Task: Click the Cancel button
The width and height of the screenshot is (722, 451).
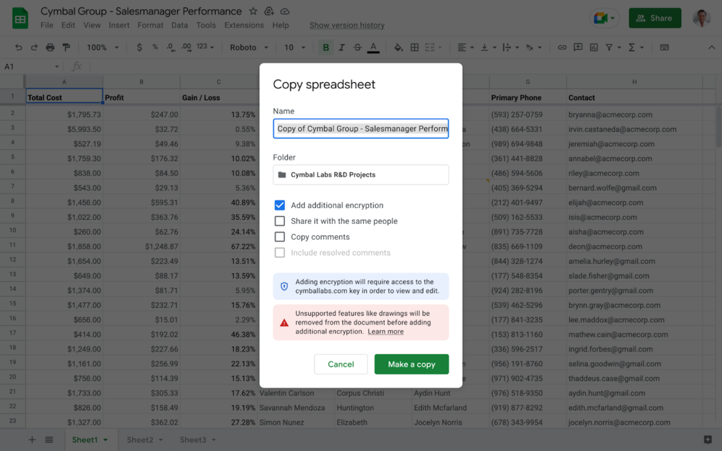Action: tap(341, 364)
